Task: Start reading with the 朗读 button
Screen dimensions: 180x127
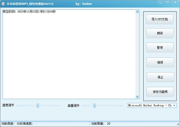Action: click(160, 33)
